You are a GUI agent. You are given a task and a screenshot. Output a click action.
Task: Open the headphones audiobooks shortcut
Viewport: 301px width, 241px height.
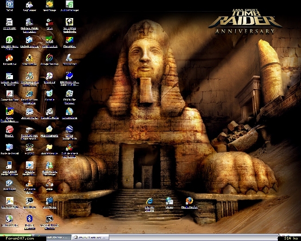point(69,26)
